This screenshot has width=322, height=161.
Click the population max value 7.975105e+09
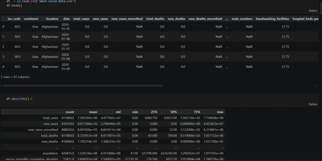(213, 153)
